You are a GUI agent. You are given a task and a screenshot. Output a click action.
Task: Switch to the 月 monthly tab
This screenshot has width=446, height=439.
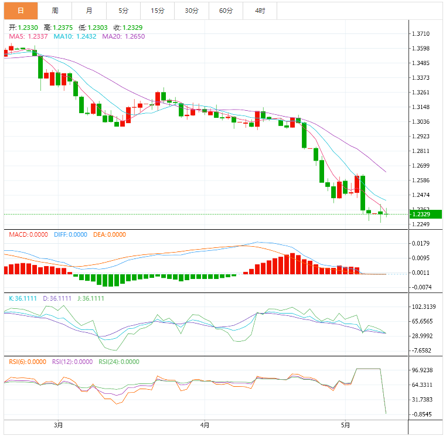(x=89, y=11)
